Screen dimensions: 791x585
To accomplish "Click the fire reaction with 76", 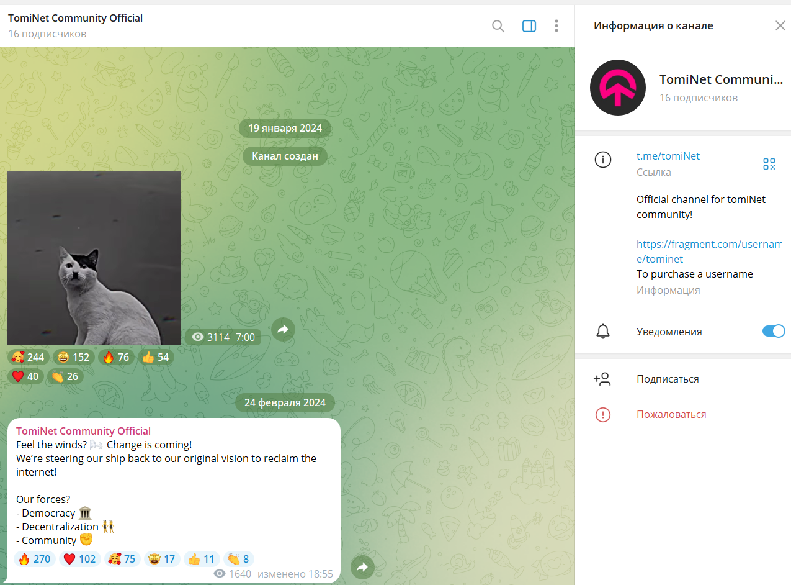I will (116, 357).
